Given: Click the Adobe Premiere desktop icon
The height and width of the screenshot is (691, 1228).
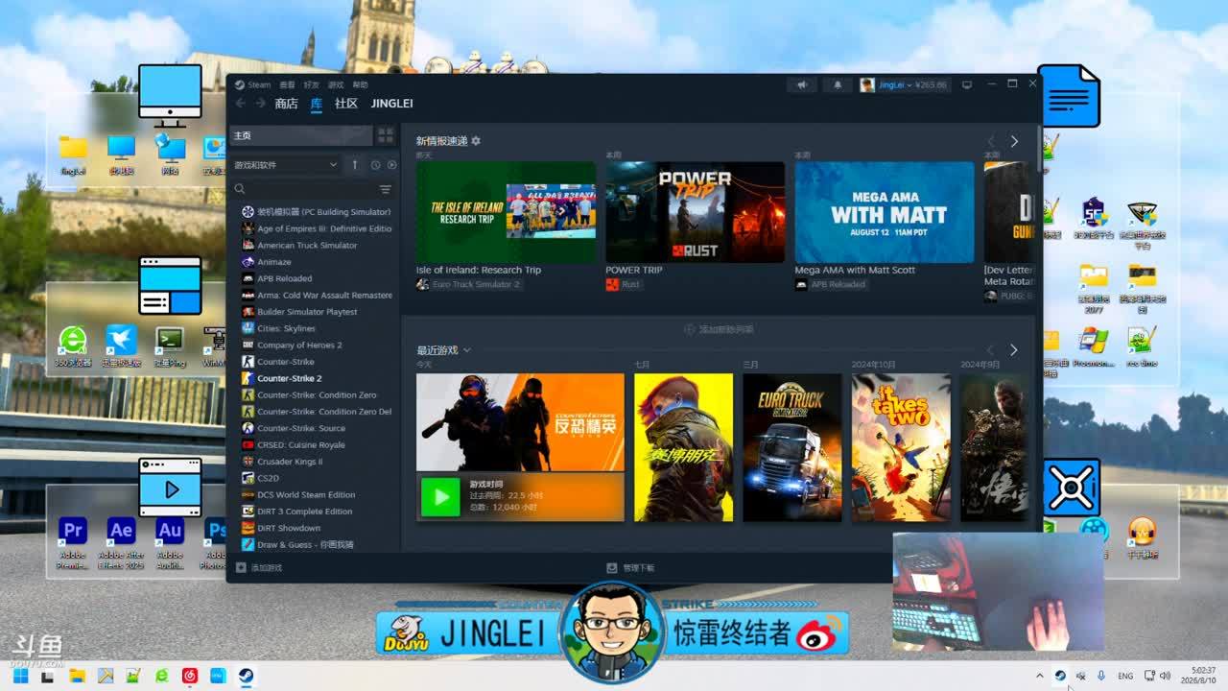Looking at the screenshot, I should (73, 531).
